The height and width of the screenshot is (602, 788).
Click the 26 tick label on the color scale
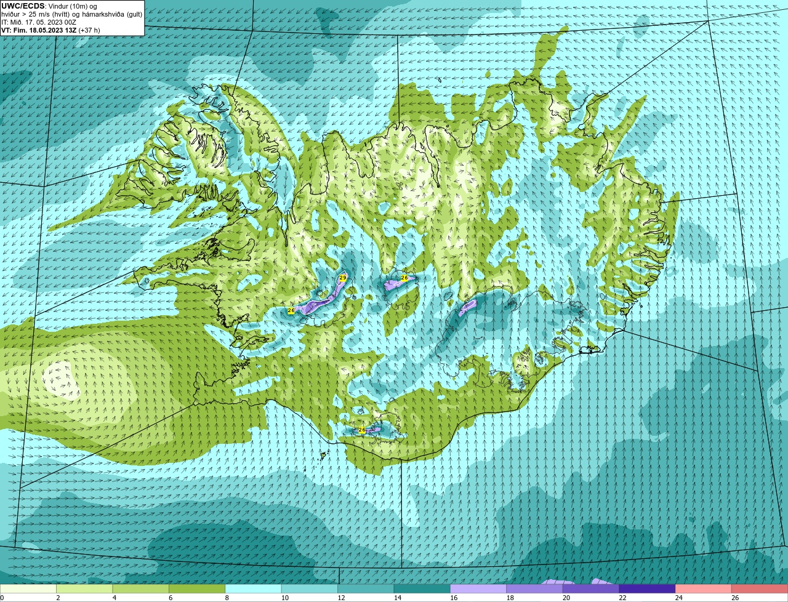pyautogui.click(x=735, y=598)
